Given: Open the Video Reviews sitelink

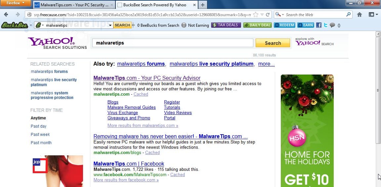Looking at the screenshot, I should pyautogui.click(x=178, y=113).
